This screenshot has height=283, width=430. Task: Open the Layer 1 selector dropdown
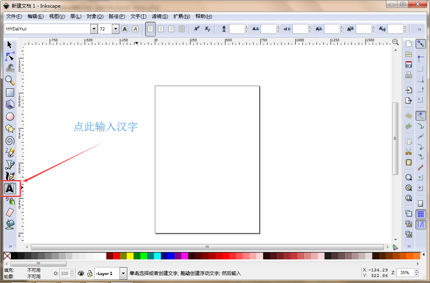[x=124, y=273]
